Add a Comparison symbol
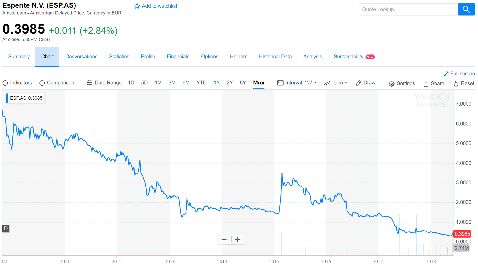The width and height of the screenshot is (478, 267). click(x=42, y=83)
